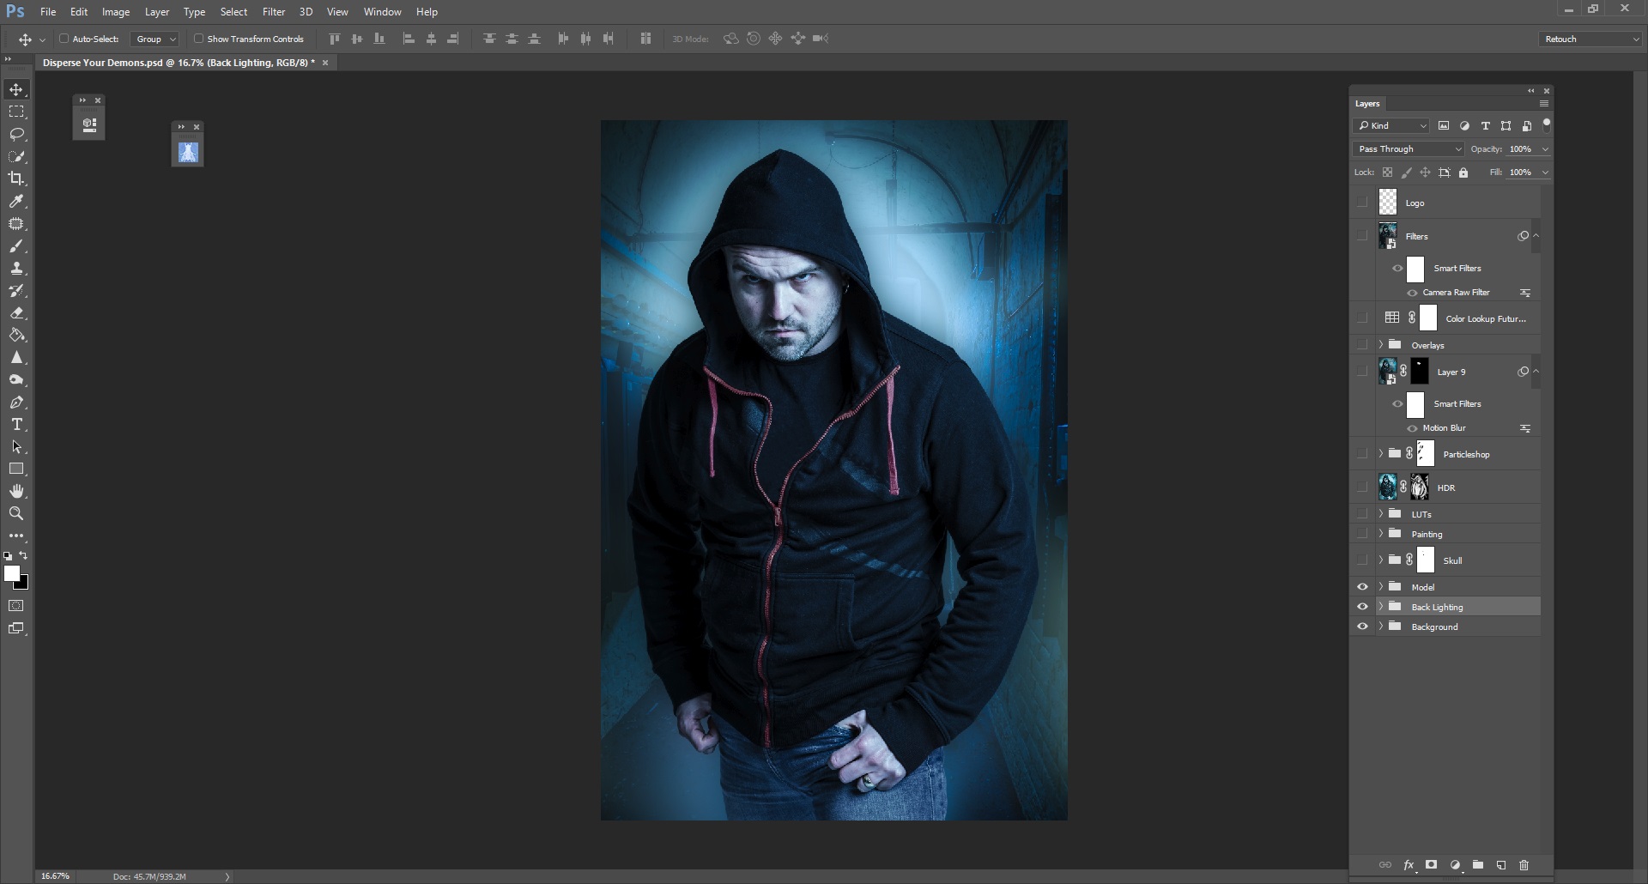Toggle the Auto-Select checkbox
The width and height of the screenshot is (1648, 884).
pyautogui.click(x=65, y=39)
